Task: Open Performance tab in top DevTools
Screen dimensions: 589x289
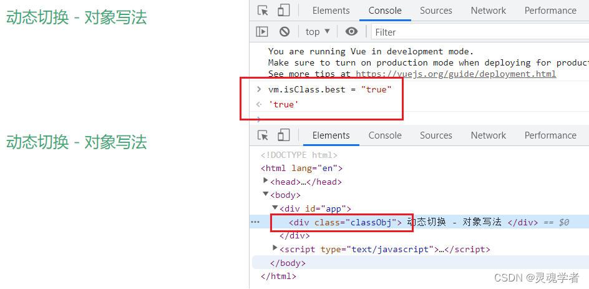Action: click(550, 11)
